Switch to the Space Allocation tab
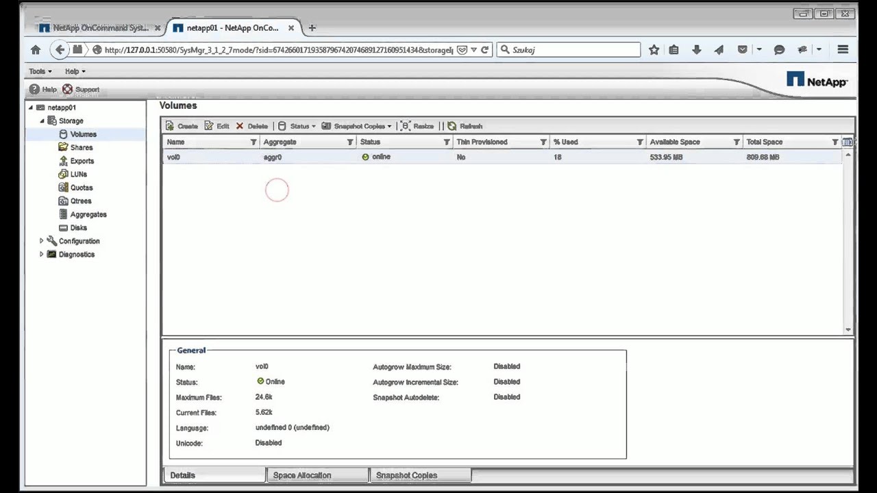Screen dimensions: 877x493 click(317, 475)
